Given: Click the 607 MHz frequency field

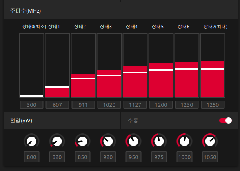Looking at the screenshot, I should point(57,105).
